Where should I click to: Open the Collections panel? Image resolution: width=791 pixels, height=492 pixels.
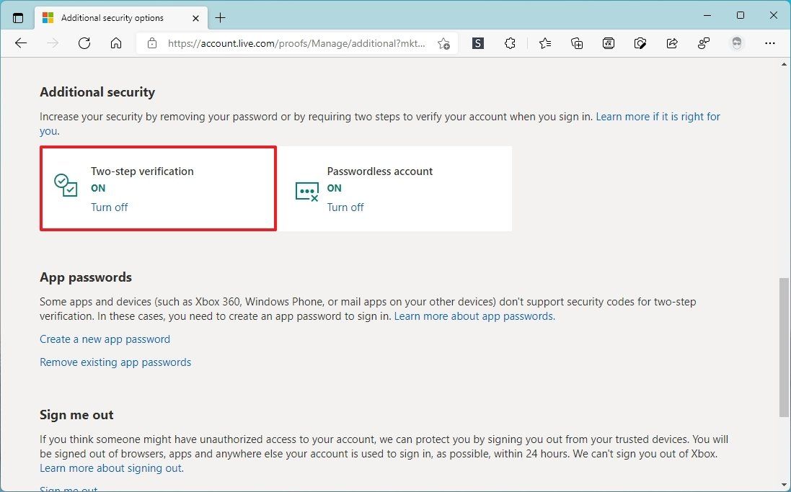[577, 43]
